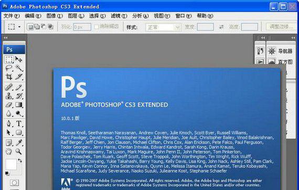
Task: Open the Actions panel play icon
Action: click(x=260, y=62)
